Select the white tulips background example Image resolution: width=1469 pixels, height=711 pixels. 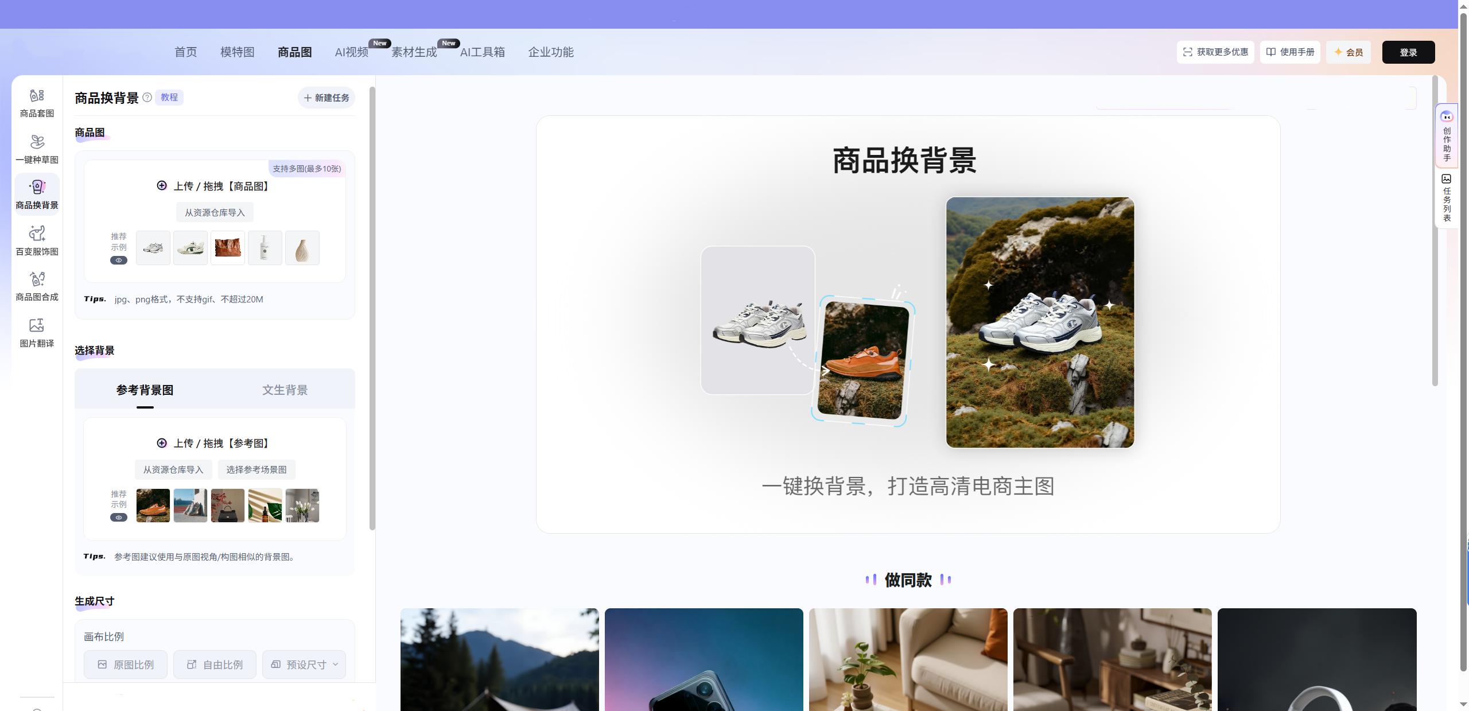pyautogui.click(x=302, y=506)
